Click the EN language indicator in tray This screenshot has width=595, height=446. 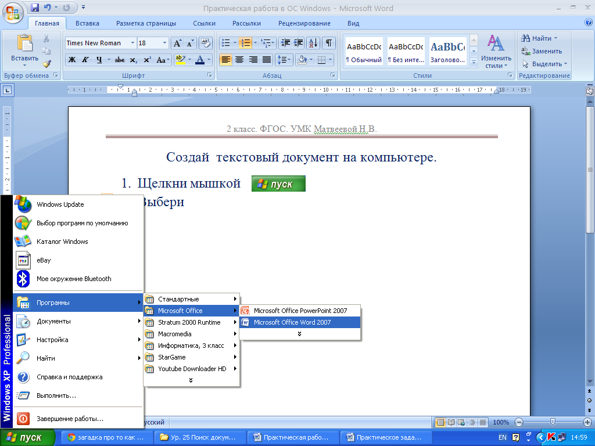(x=503, y=437)
